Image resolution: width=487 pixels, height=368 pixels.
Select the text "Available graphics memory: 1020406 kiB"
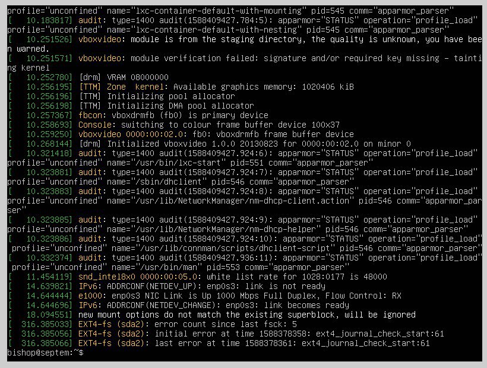click(x=263, y=87)
